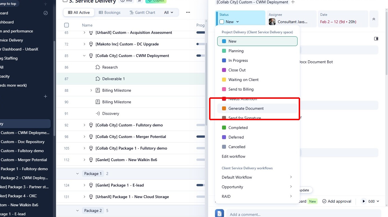Screen dimensions: 388x217
Task: Click the Add approval button
Action: 337,201
